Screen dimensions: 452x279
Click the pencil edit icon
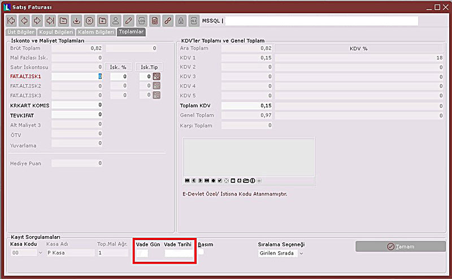(128, 21)
